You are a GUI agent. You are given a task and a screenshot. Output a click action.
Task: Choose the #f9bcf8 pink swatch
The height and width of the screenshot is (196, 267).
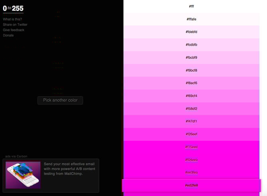pyautogui.click(x=192, y=70)
